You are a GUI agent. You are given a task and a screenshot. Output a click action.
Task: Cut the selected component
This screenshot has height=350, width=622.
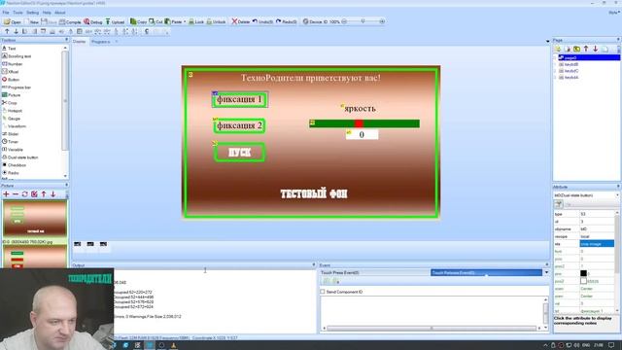click(x=155, y=21)
